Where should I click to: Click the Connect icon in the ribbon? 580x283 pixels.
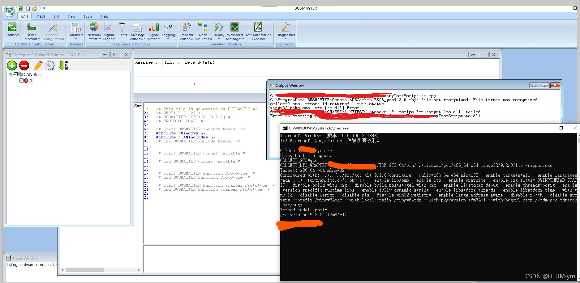12,27
